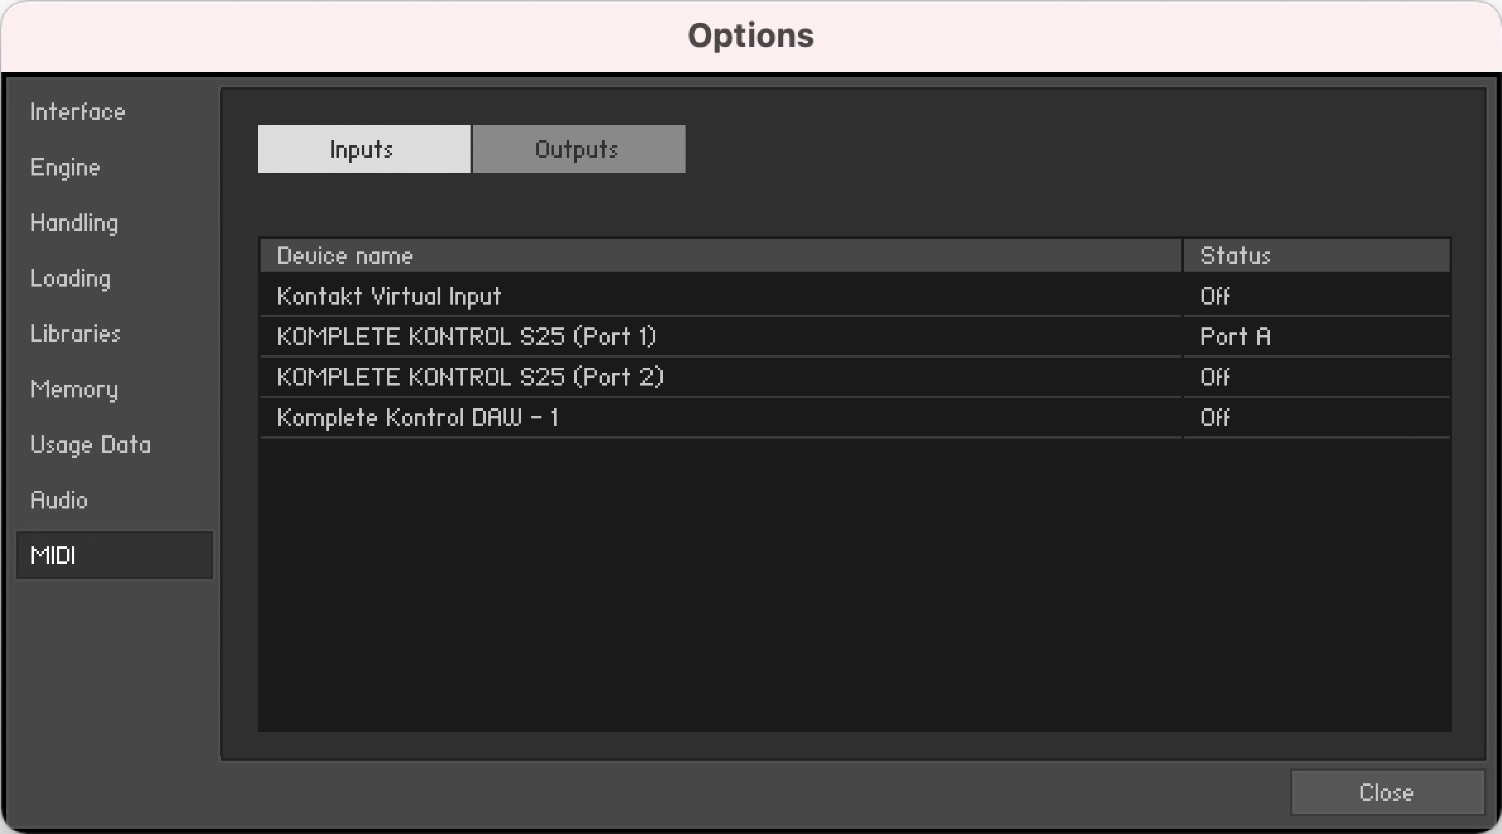Switch to the Inputs tab
The width and height of the screenshot is (1502, 834).
(364, 149)
